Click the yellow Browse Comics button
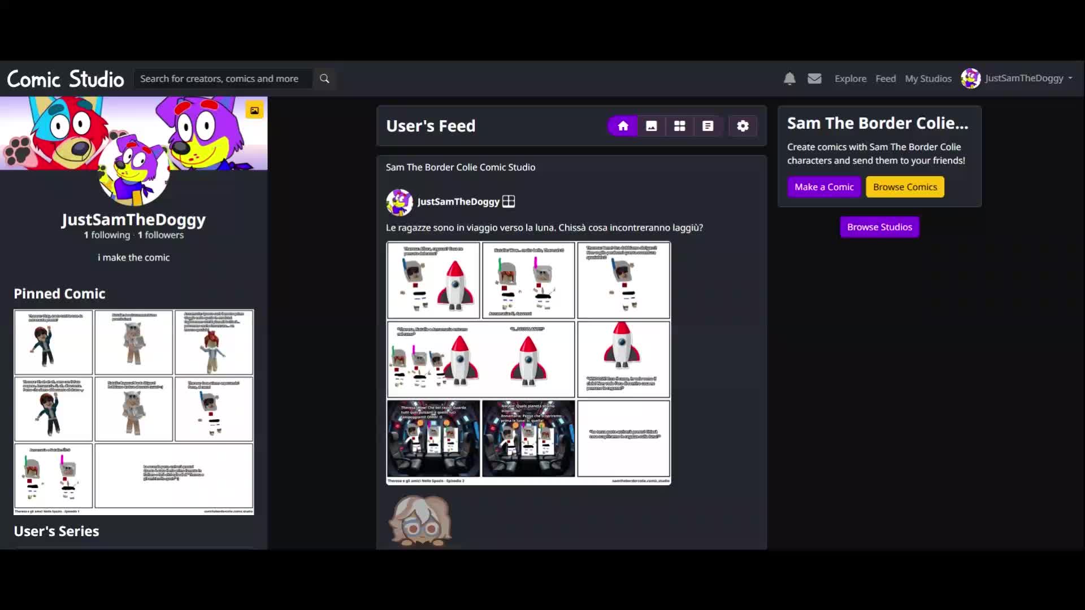 905,187
